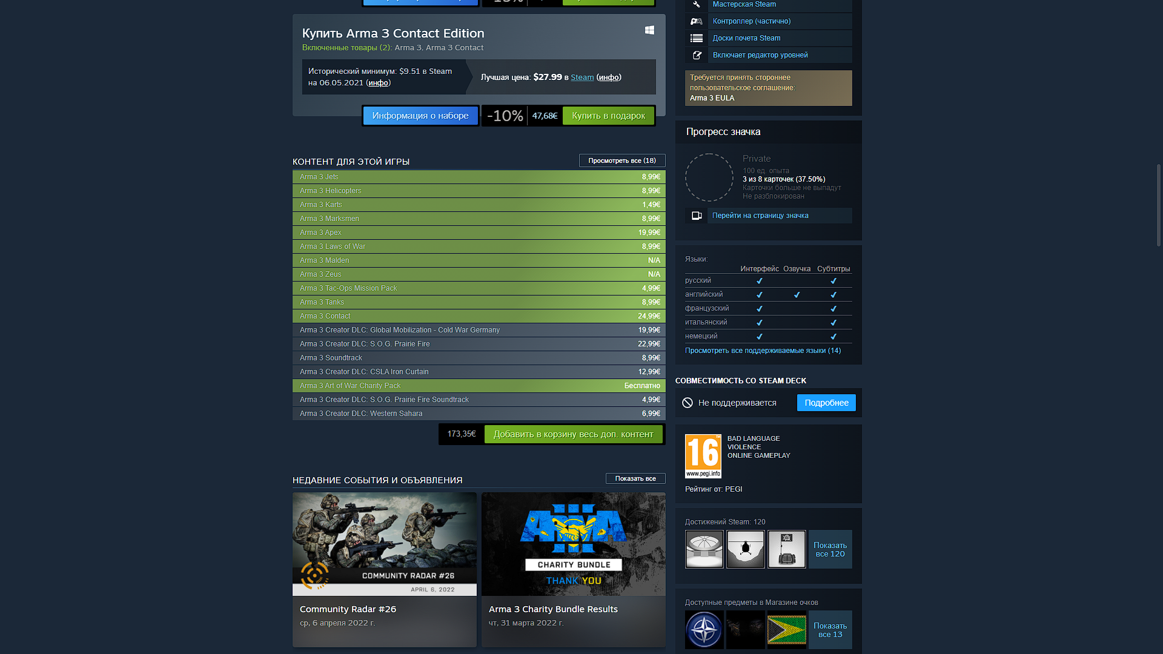Click Информация о наборе button
The image size is (1163, 654).
(420, 116)
